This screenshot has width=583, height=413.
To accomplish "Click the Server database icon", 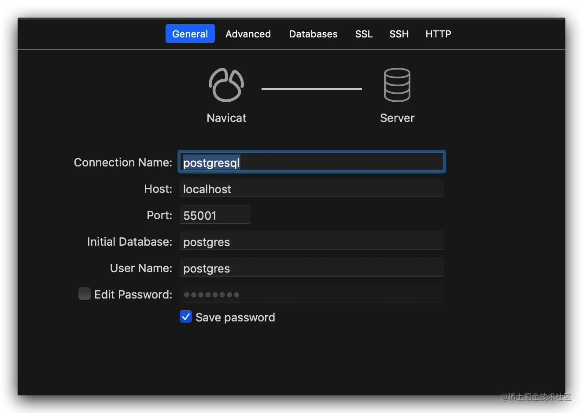I will tap(397, 85).
